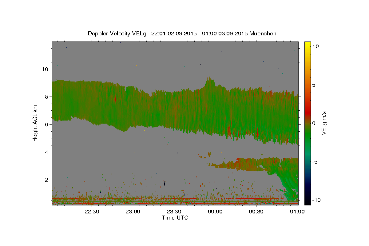This screenshot has width=369, height=246.
Task: Click the colorbar value '-5'
Action: [315, 162]
